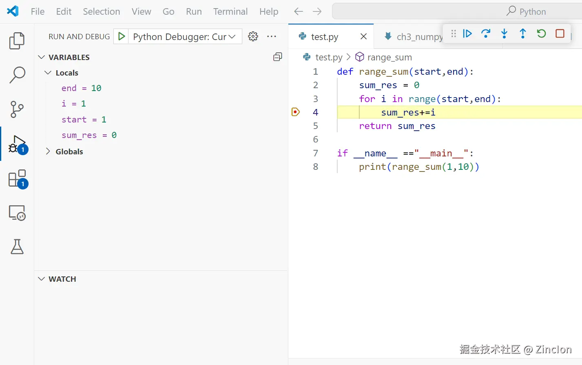The width and height of the screenshot is (582, 365).
Task: Click Step Into in debug toolbar
Action: (505, 33)
